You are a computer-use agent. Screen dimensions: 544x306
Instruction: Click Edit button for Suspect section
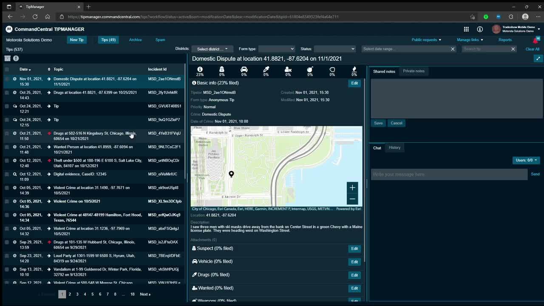tap(354, 249)
